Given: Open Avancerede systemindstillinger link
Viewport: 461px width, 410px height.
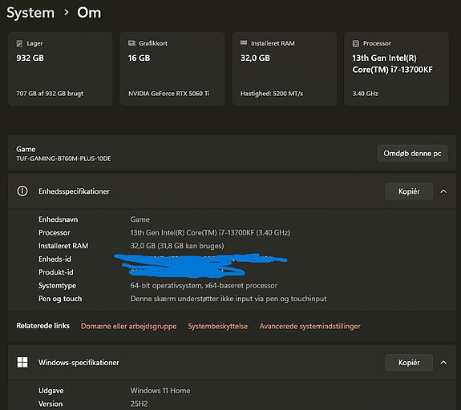Looking at the screenshot, I should (310, 326).
